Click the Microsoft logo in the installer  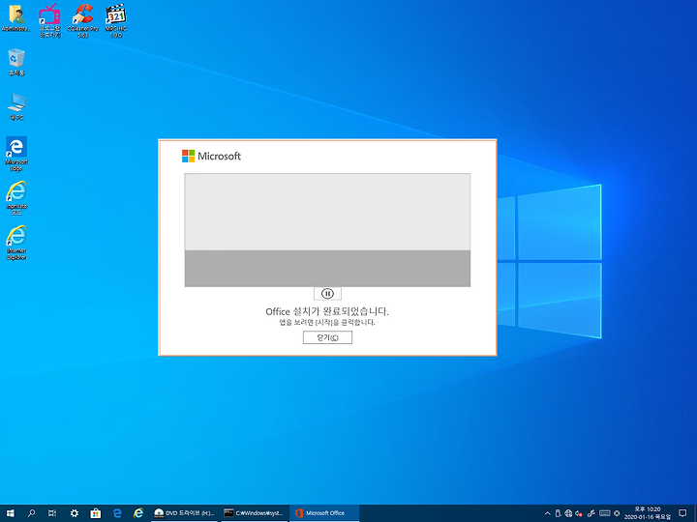coord(212,156)
